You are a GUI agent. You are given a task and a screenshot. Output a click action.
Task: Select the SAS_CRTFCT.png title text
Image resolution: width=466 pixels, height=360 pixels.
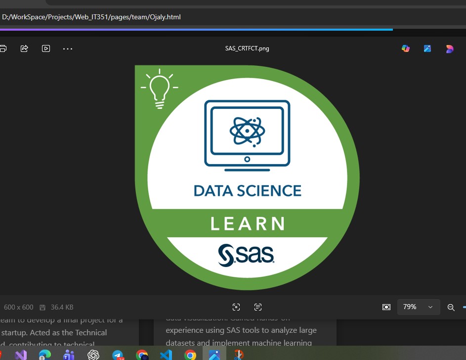247,48
